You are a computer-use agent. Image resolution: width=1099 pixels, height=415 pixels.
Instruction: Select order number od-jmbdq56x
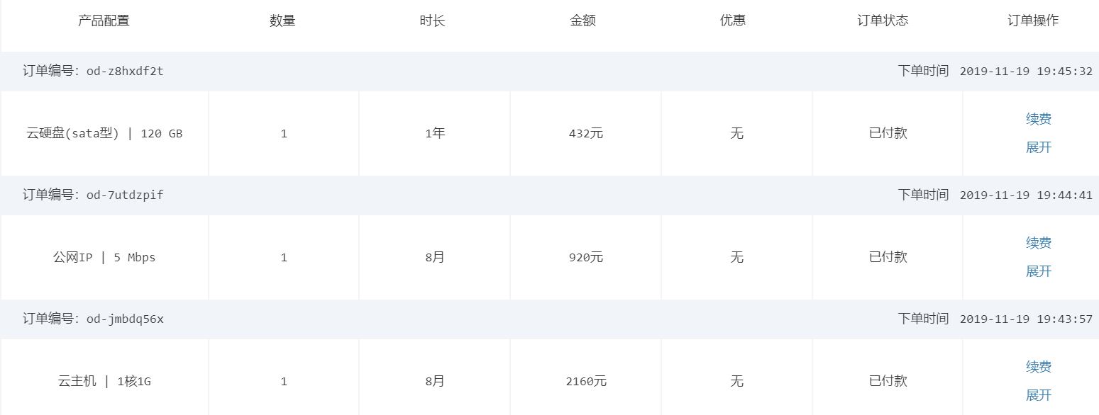click(125, 319)
